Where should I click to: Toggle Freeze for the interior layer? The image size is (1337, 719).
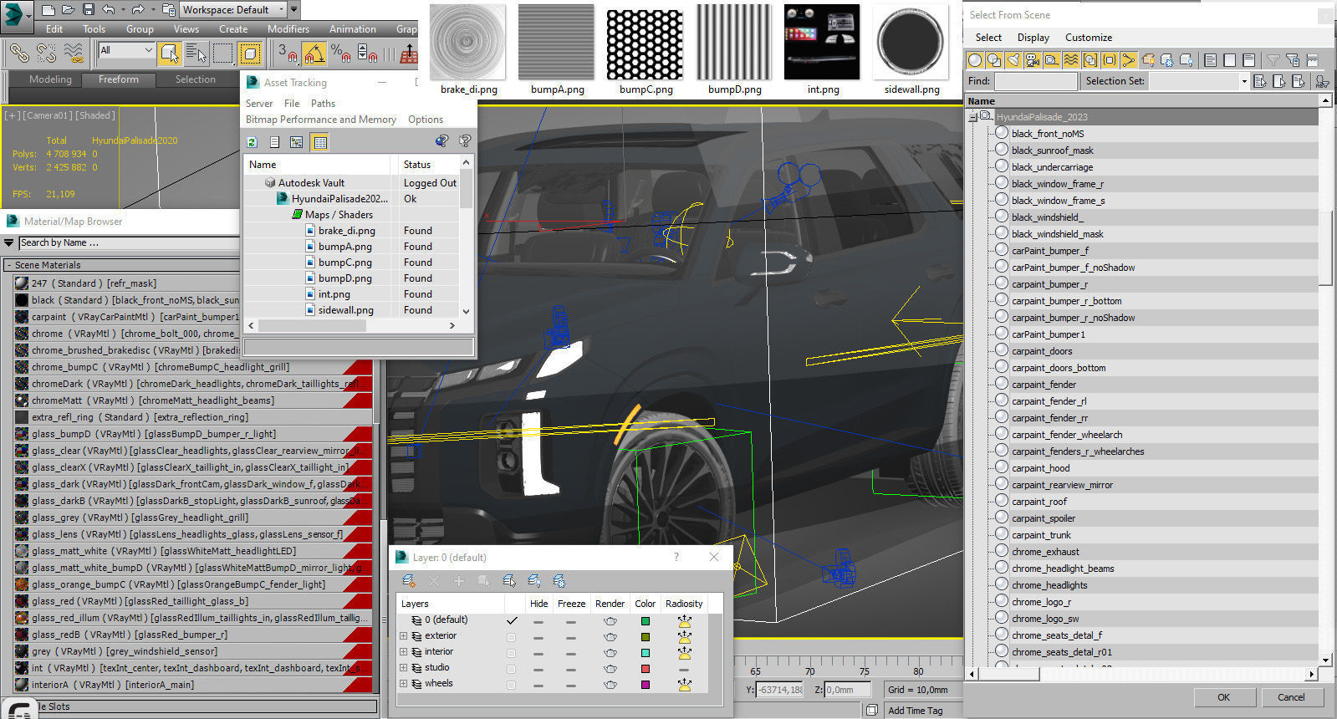[x=571, y=654]
